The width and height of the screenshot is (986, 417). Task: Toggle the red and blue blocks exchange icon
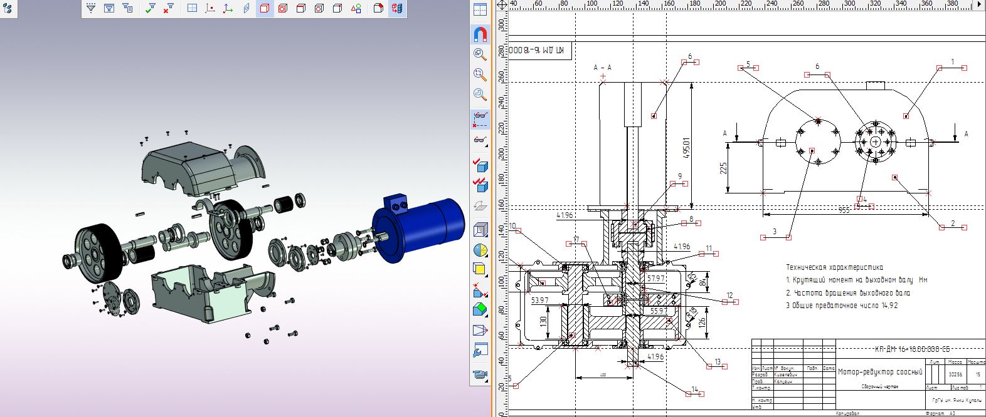point(396,9)
